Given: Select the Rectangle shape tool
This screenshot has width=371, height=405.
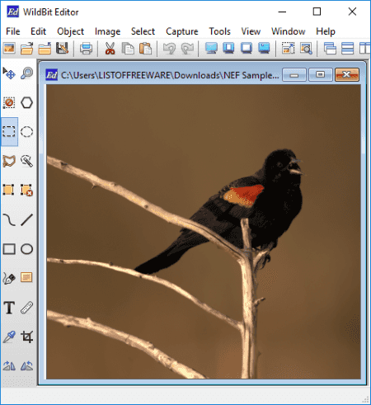Looking at the screenshot, I should (9, 249).
